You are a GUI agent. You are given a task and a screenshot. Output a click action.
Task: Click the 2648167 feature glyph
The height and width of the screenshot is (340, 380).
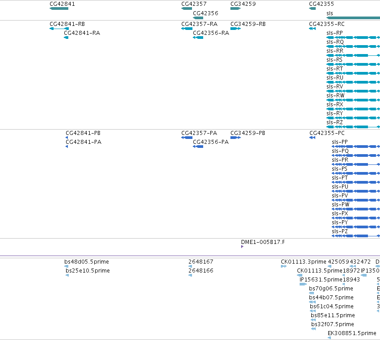[x=190, y=266]
